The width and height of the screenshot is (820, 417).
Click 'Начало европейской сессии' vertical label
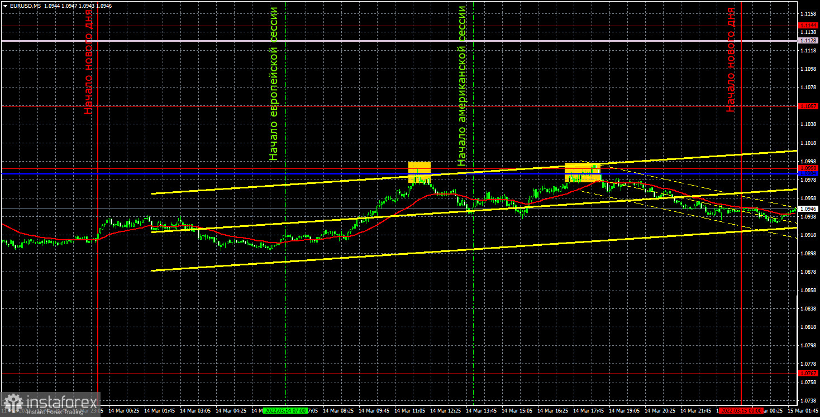(273, 84)
